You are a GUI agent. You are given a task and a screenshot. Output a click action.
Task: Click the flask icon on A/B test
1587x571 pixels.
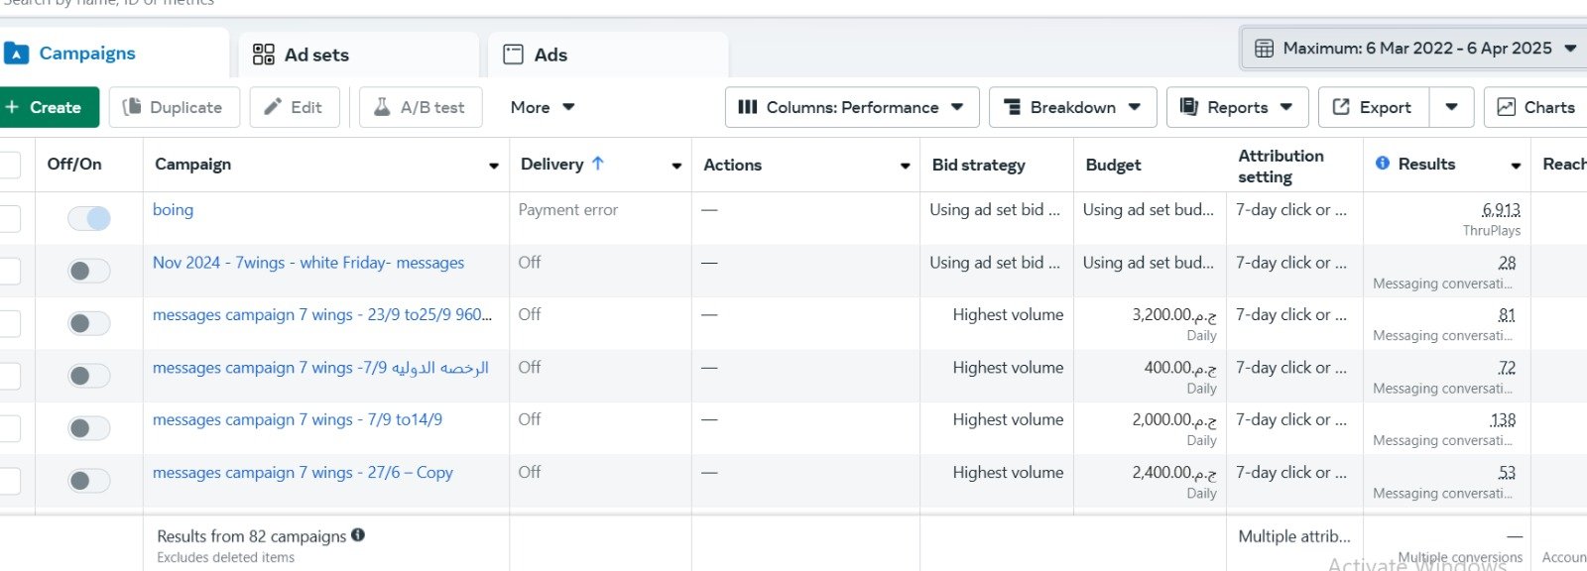(382, 107)
